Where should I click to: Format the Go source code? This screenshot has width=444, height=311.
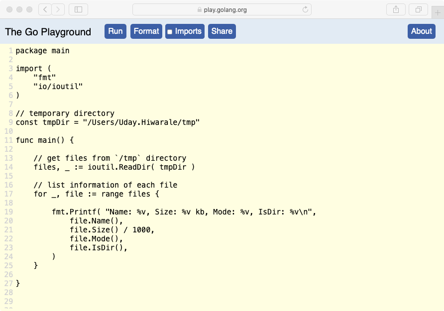tap(146, 31)
